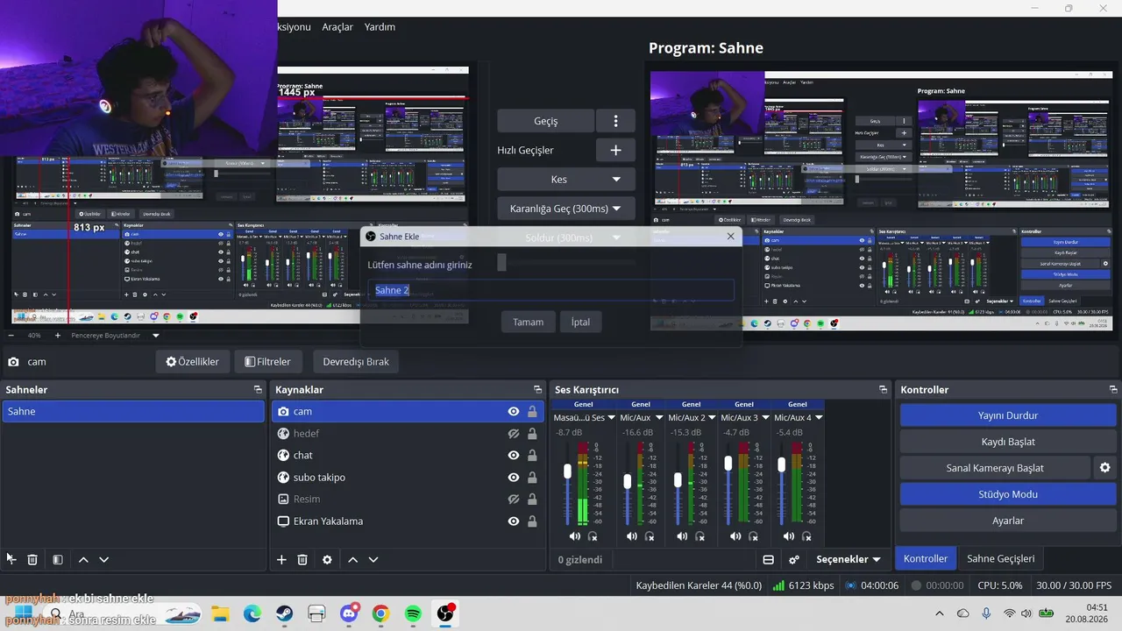Screen dimensions: 1122x631
Task: Hide the cam source
Action: point(514,412)
